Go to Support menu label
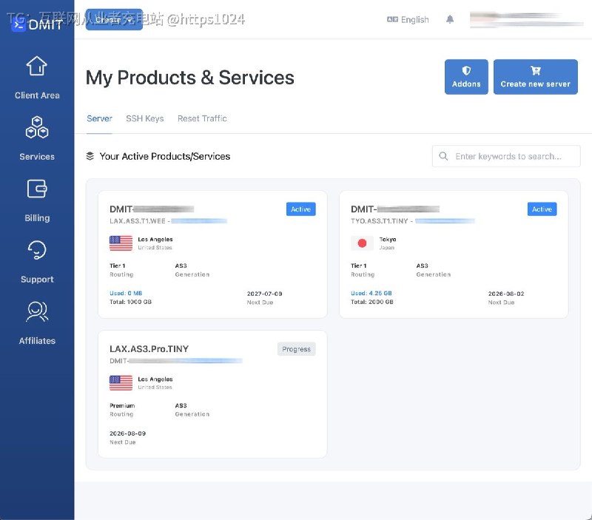 pyautogui.click(x=37, y=280)
